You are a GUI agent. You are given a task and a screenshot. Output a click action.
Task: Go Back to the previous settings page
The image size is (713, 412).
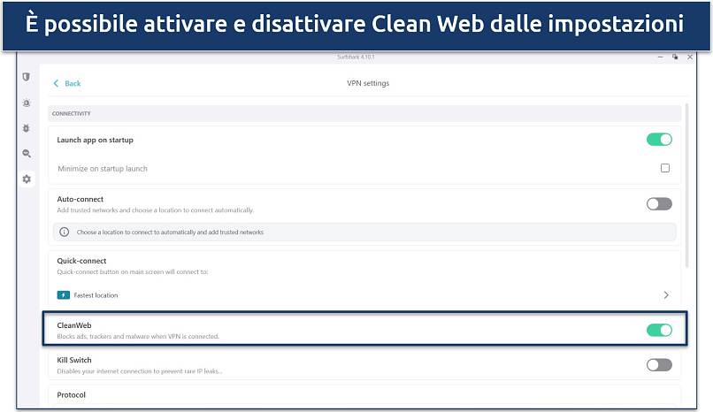tap(67, 83)
